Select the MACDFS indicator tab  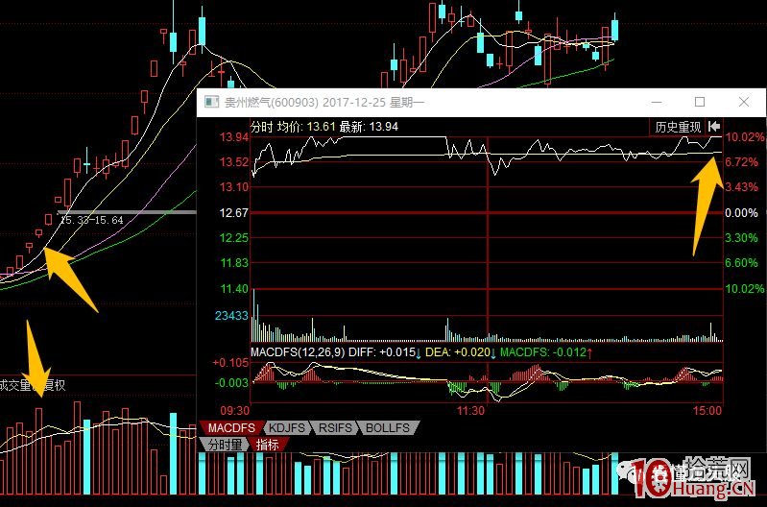[231, 427]
